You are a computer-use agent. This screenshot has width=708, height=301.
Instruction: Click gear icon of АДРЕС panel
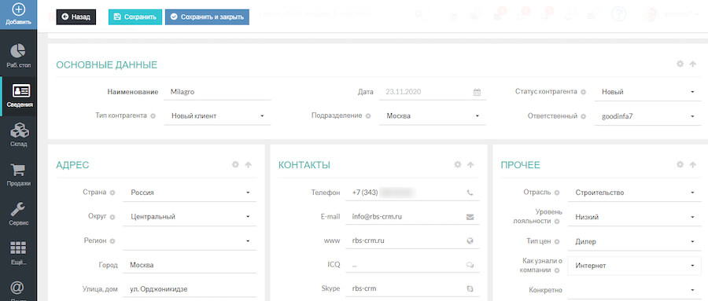coord(235,165)
